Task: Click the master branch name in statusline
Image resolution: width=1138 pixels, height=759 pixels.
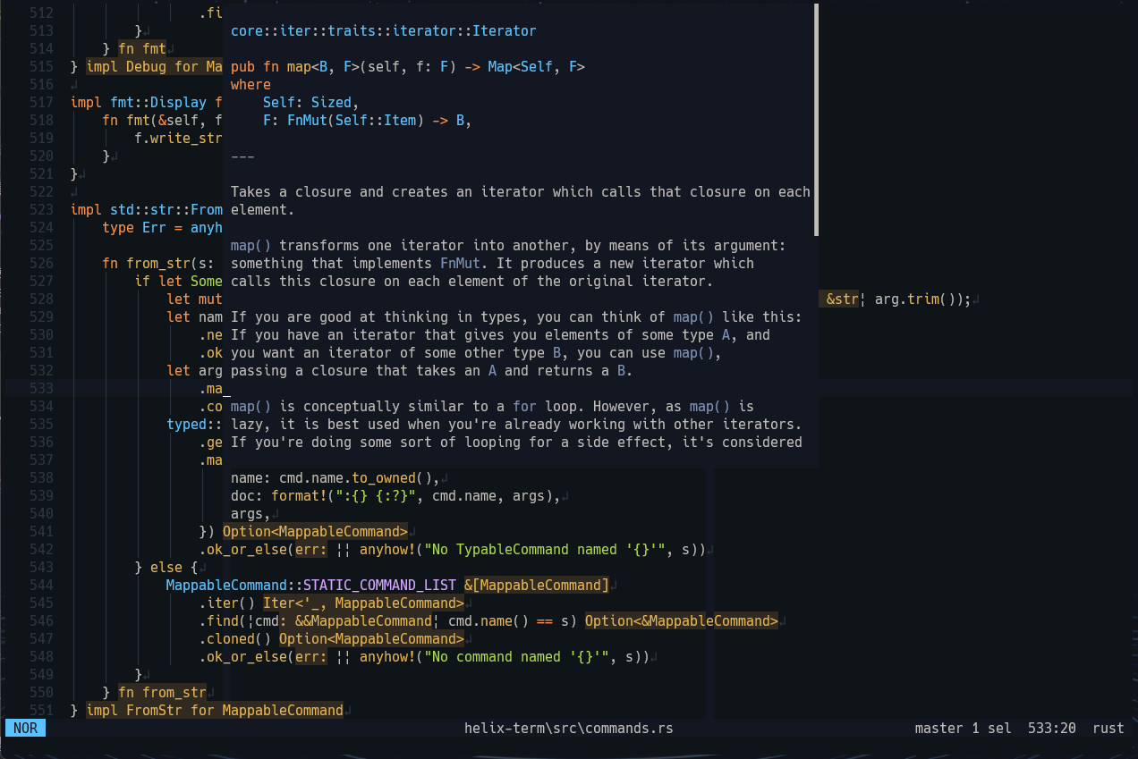Action: tap(938, 728)
